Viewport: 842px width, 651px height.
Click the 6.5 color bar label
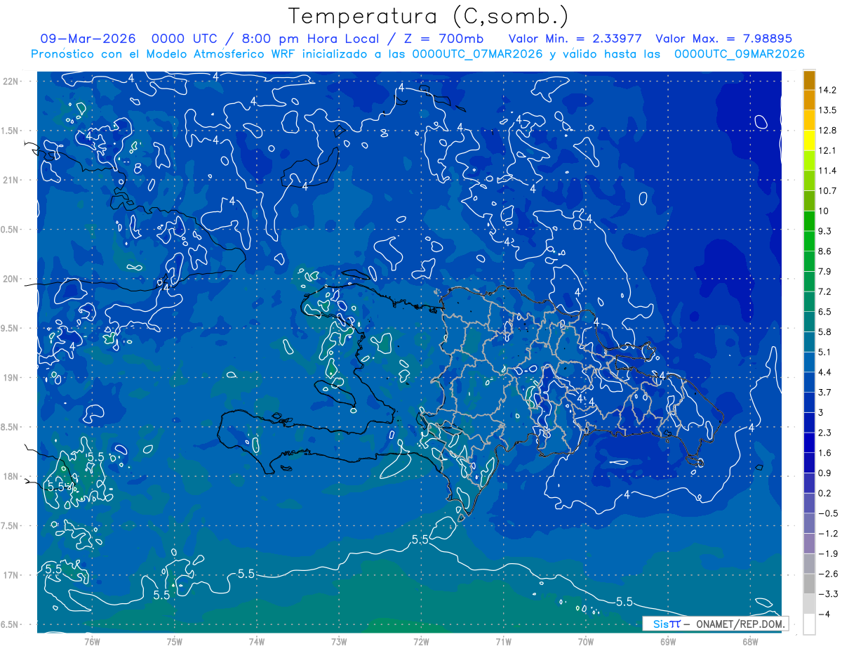point(824,312)
